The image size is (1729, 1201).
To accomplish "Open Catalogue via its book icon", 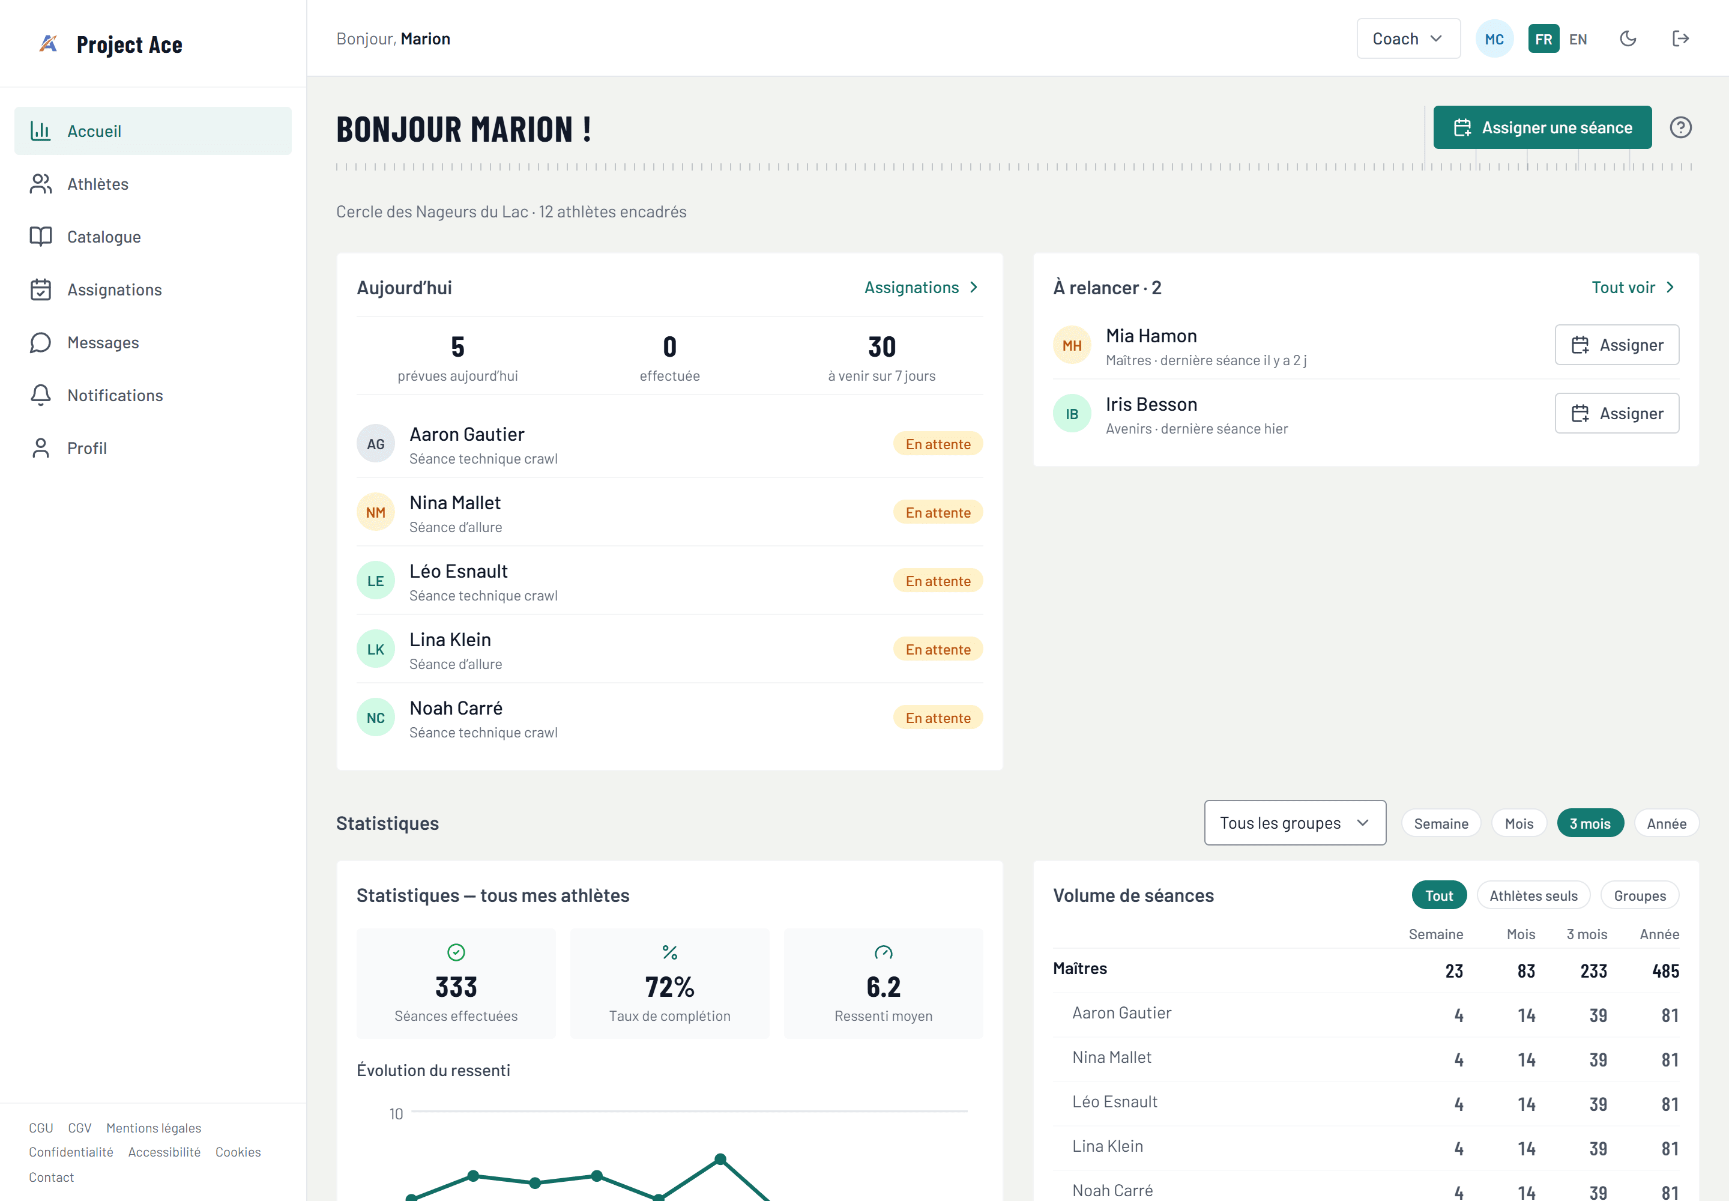I will point(41,236).
